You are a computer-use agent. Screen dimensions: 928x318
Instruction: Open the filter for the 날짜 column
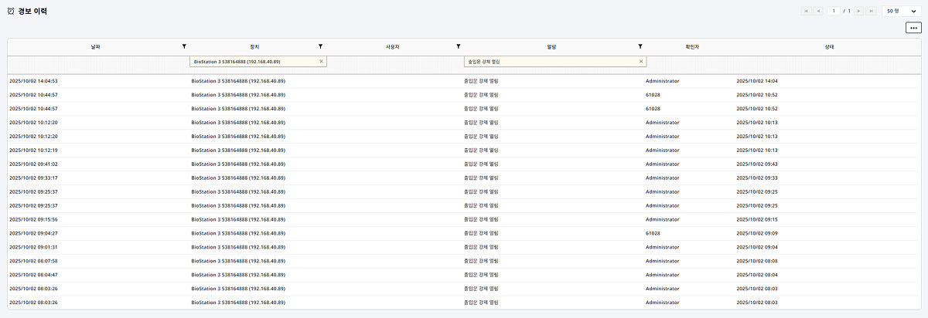tap(184, 47)
